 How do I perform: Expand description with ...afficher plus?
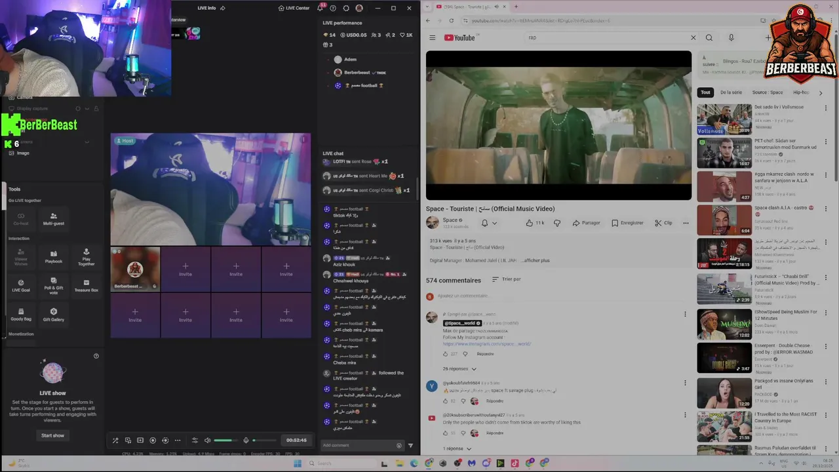(x=536, y=260)
